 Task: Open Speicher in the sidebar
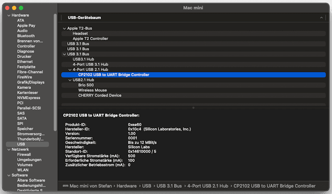(x=25, y=129)
